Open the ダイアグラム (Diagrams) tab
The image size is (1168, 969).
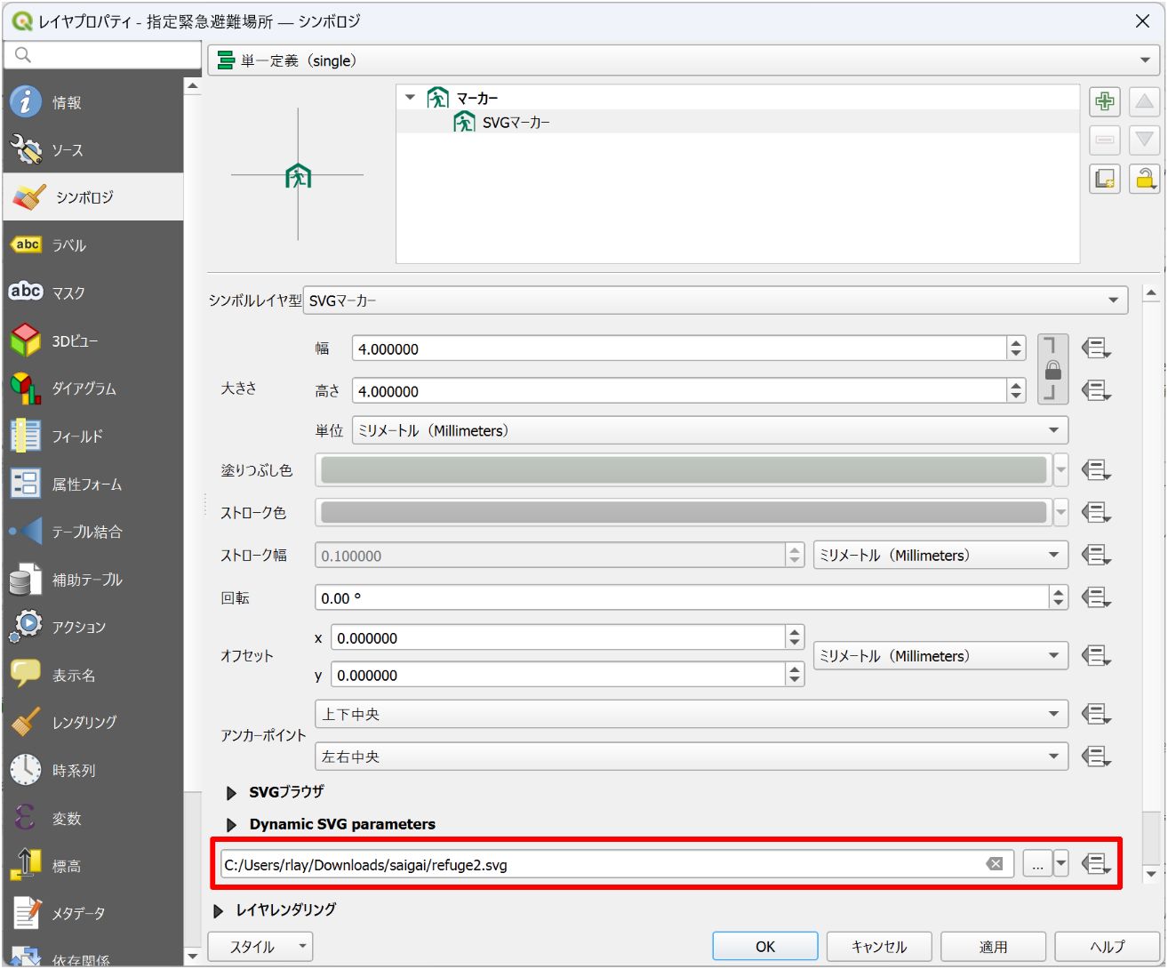tap(93, 388)
